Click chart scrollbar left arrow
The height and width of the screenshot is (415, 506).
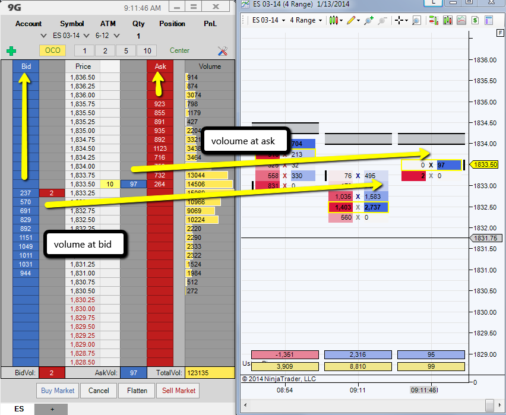tap(245, 404)
